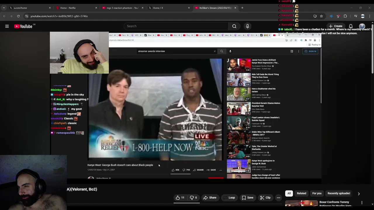The image size is (374, 210).
Task: Save the stream video to a playlist
Action: click(247, 198)
